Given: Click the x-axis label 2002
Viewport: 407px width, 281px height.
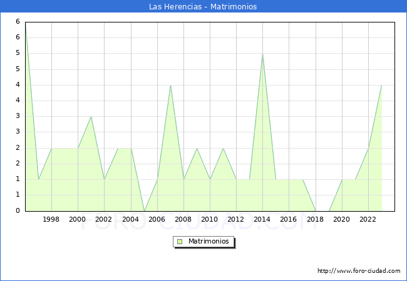Looking at the screenshot, I should tap(103, 219).
